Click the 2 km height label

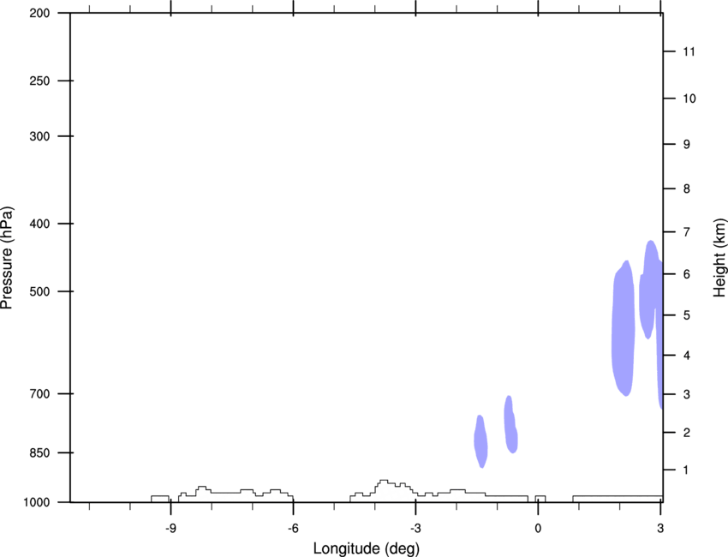(x=687, y=433)
